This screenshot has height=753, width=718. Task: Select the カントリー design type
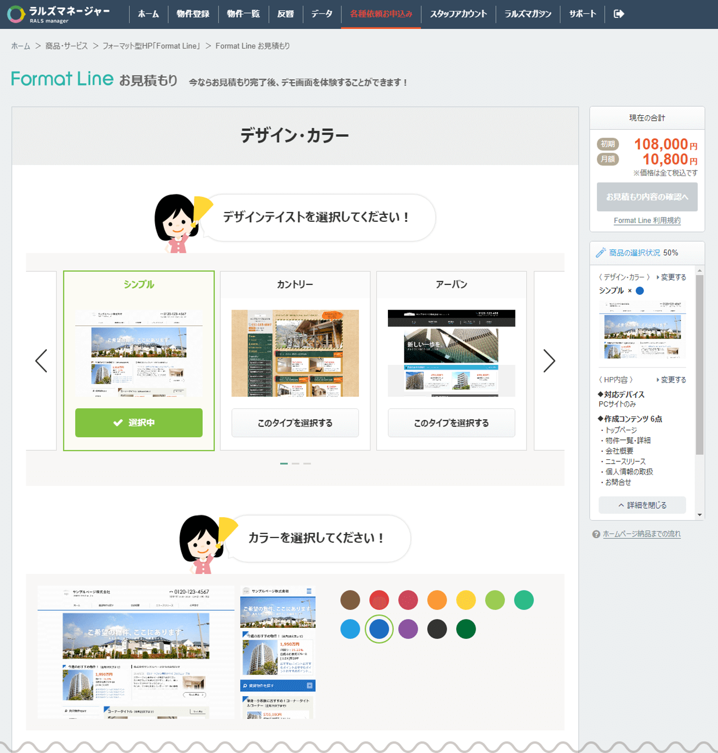click(295, 423)
